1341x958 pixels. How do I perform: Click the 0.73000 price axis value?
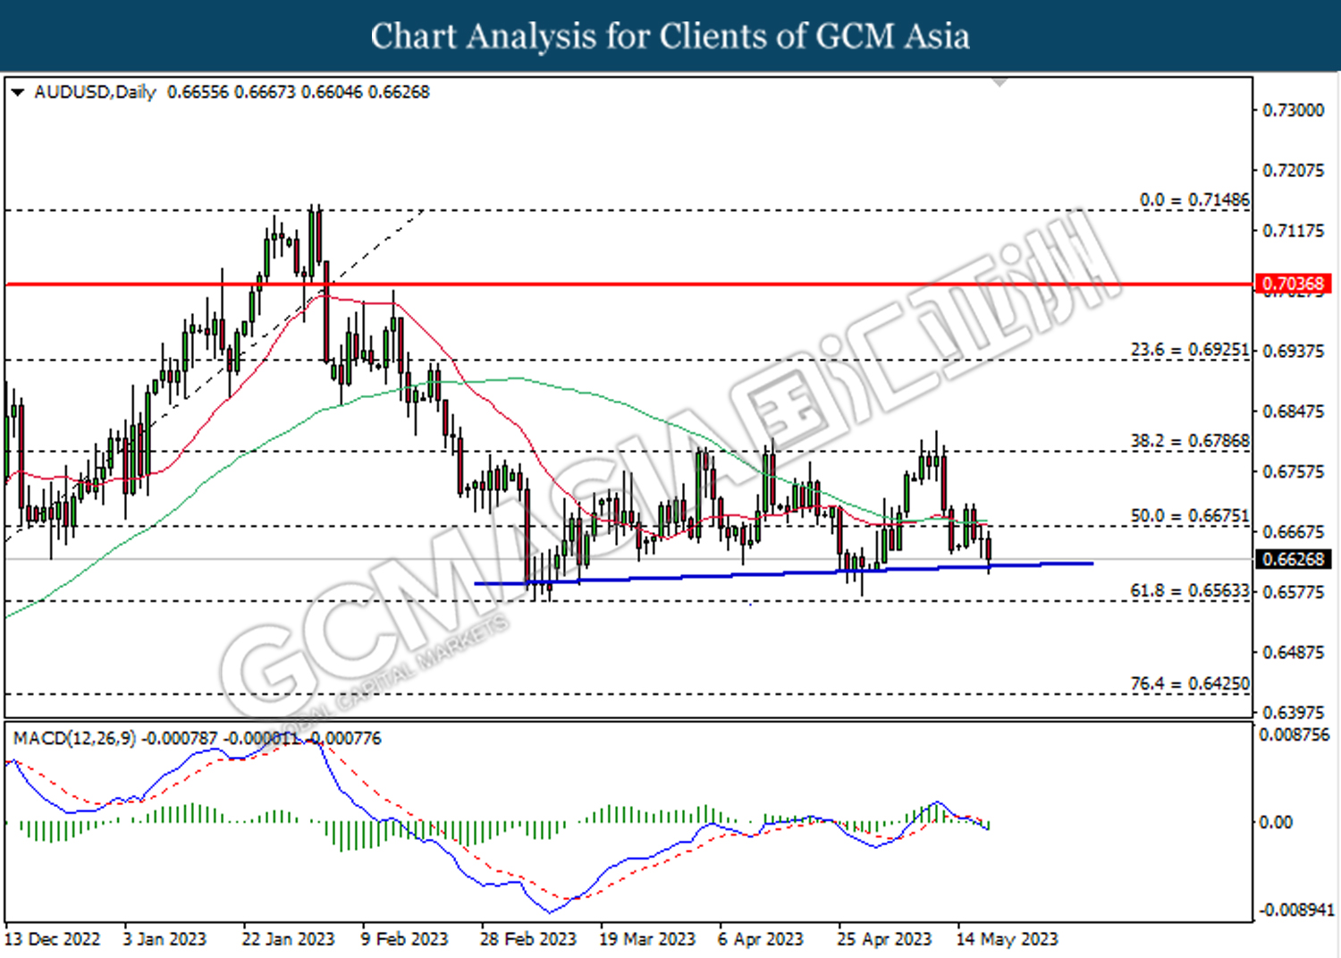[x=1293, y=110]
